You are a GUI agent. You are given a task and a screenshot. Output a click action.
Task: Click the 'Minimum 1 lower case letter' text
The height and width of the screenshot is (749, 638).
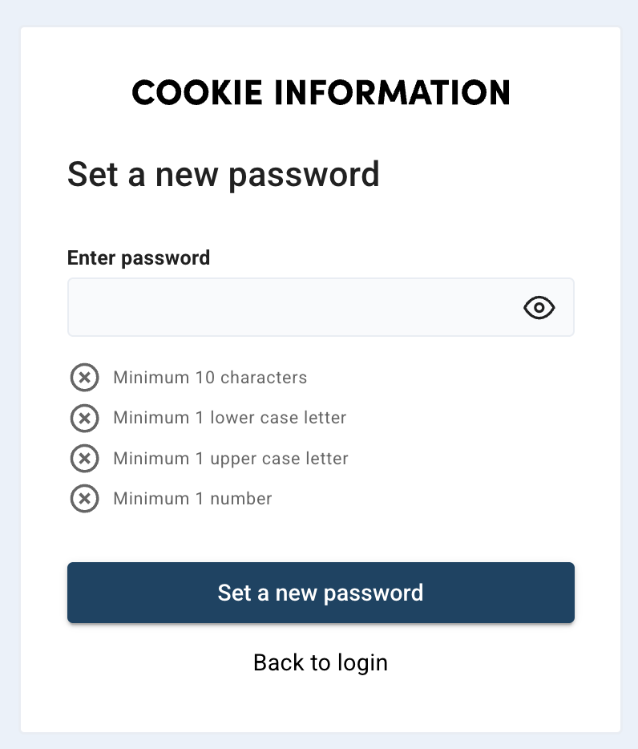(230, 418)
